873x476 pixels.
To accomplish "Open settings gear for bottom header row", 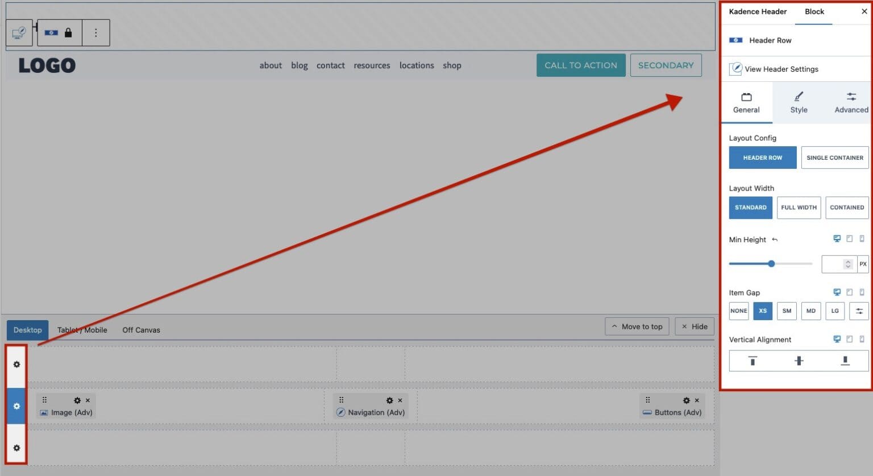I will (16, 448).
